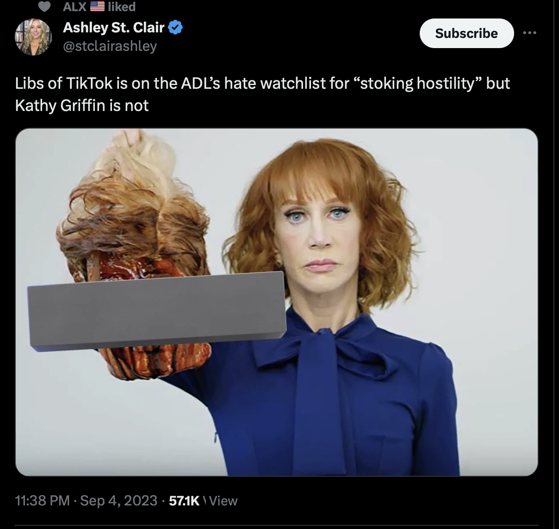
Task: Click the Kathy Griffin line of the tweet
Action: 82,105
